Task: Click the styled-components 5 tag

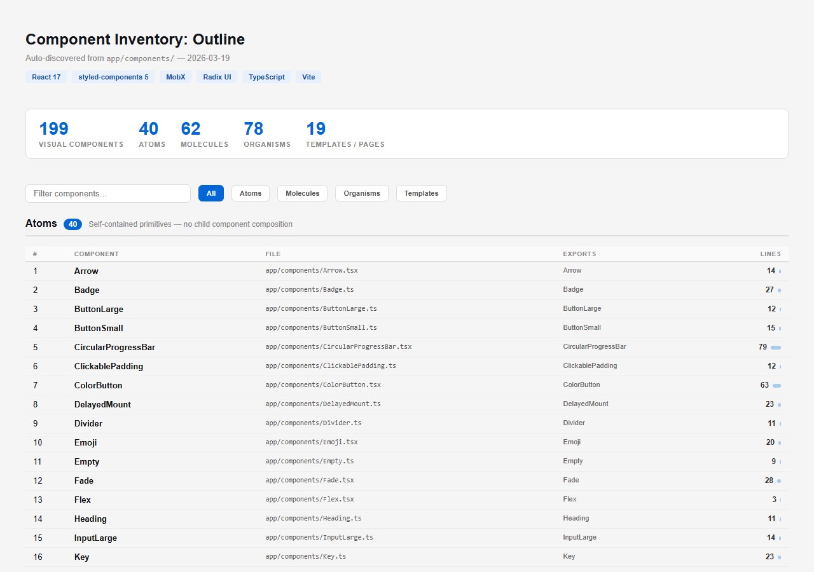Action: [113, 77]
